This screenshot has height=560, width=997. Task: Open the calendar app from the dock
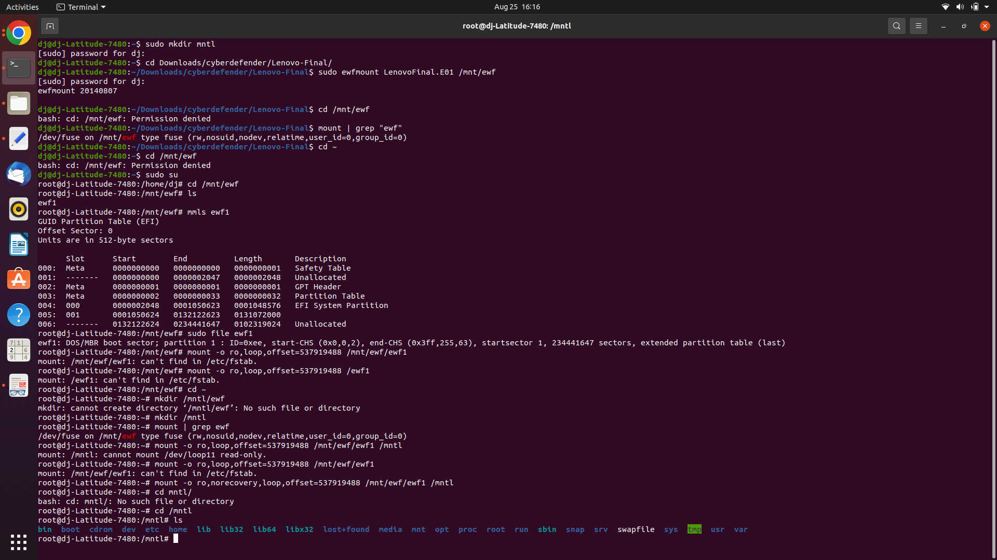click(18, 349)
